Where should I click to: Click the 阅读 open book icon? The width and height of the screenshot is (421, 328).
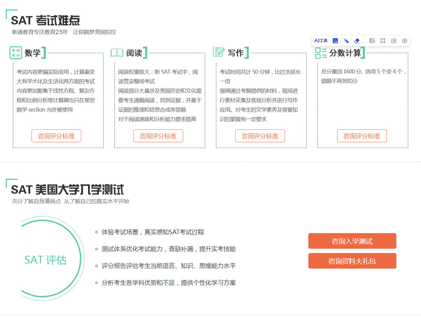pos(117,53)
